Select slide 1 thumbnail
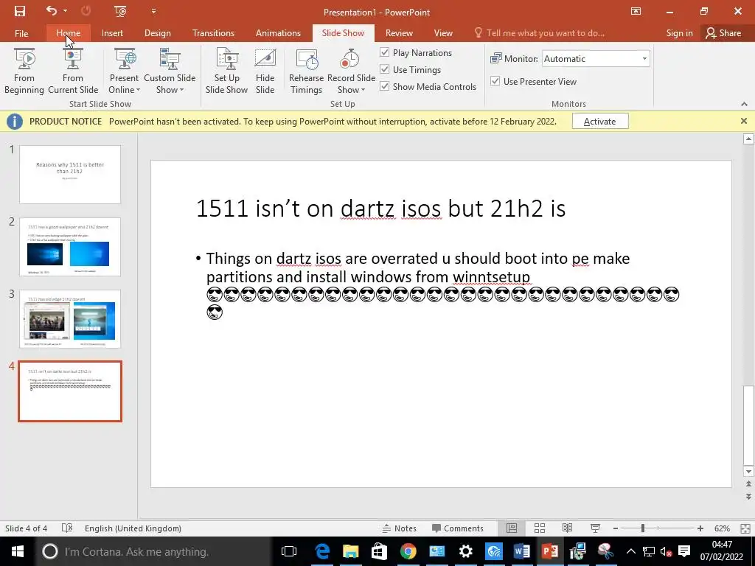 70,174
